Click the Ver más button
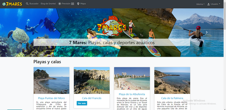This screenshot has width=226, height=110. pyautogui.click(x=82, y=103)
